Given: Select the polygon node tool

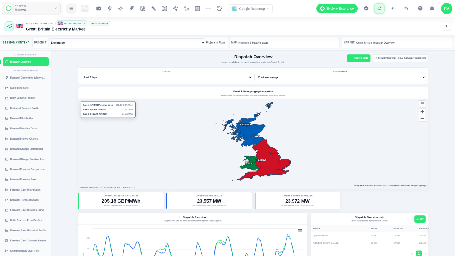Looking at the screenshot, I should 176,9.
